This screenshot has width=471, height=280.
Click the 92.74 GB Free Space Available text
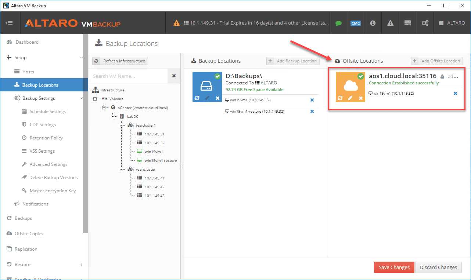pos(255,90)
